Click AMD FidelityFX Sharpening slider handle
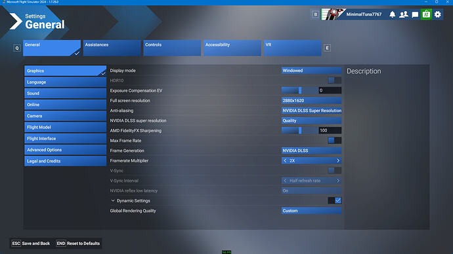This screenshot has height=254, width=453. pyautogui.click(x=300, y=130)
